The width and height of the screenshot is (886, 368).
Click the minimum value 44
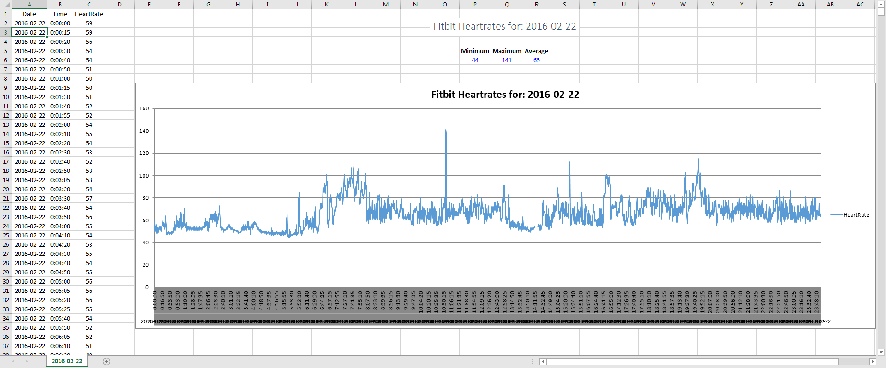[475, 60]
